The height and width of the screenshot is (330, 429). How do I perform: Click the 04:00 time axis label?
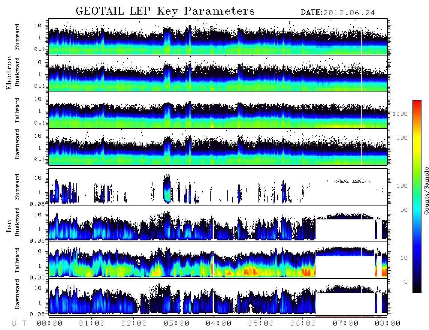click(x=219, y=324)
